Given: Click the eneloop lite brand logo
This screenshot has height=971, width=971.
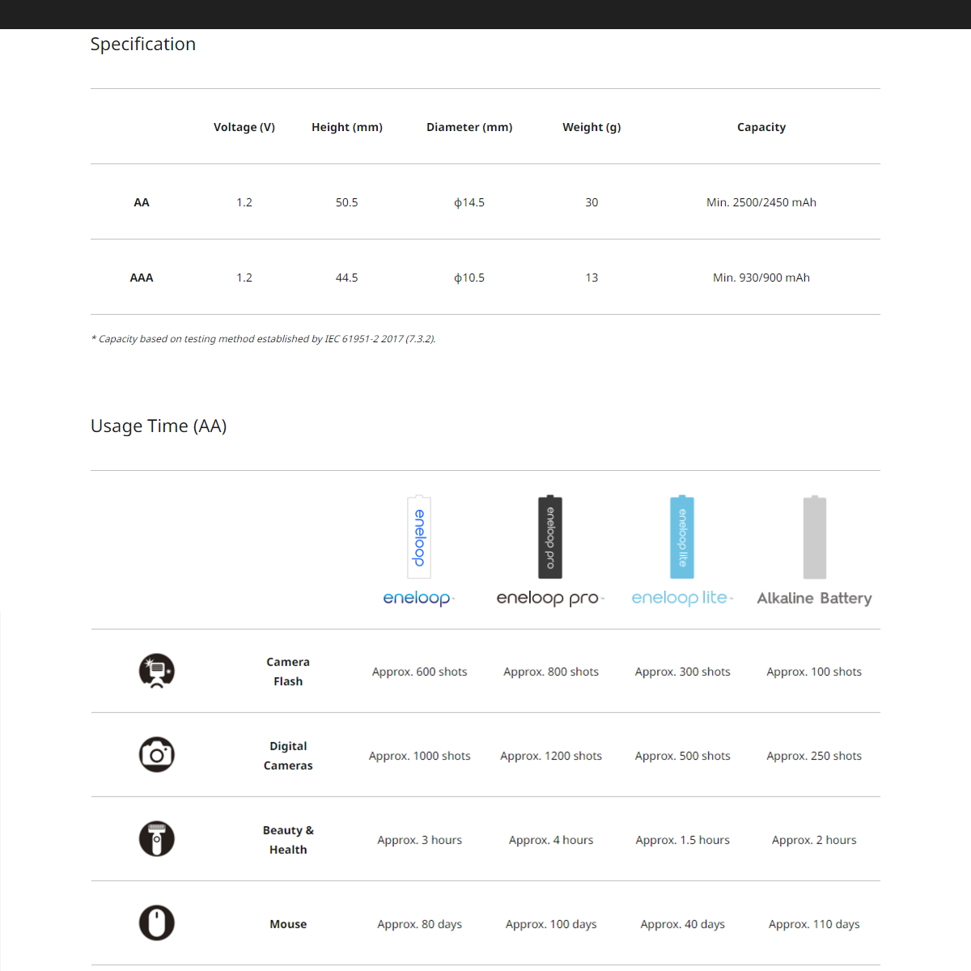Looking at the screenshot, I should pyautogui.click(x=682, y=598).
